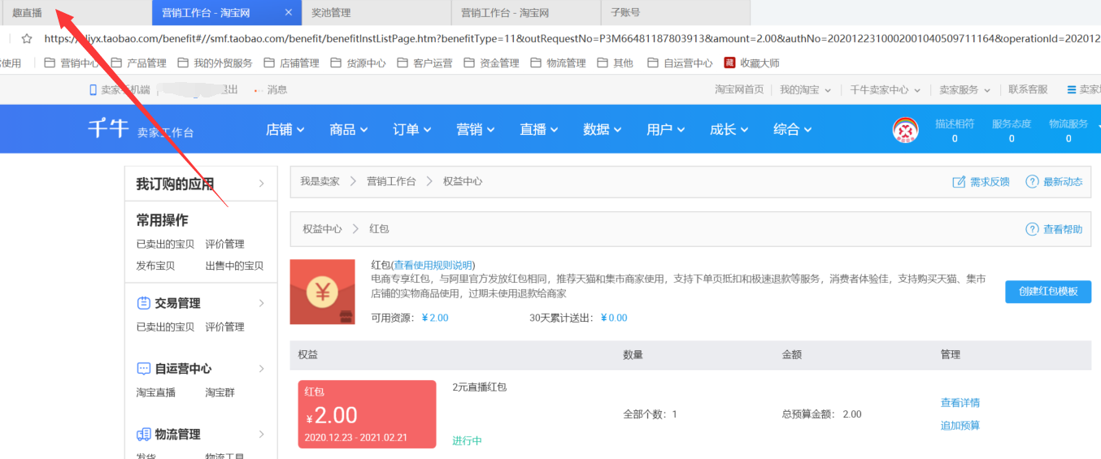Open the 产品管理 bookmark folder

pyautogui.click(x=139, y=63)
